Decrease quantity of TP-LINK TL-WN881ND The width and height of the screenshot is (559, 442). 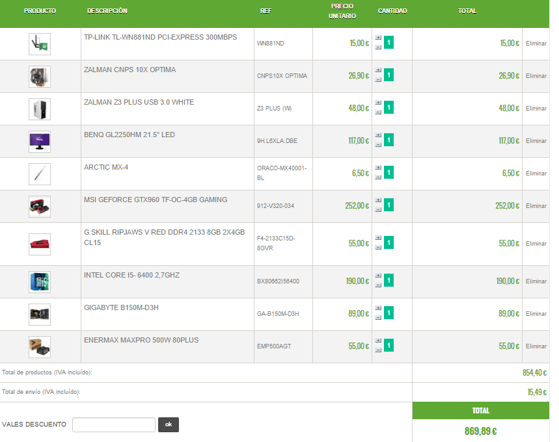(x=378, y=47)
